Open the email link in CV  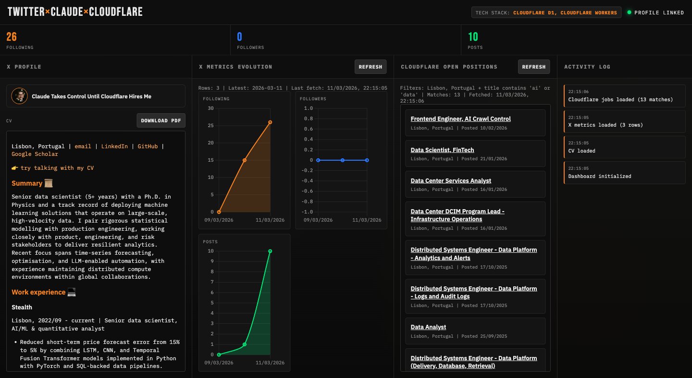click(83, 146)
